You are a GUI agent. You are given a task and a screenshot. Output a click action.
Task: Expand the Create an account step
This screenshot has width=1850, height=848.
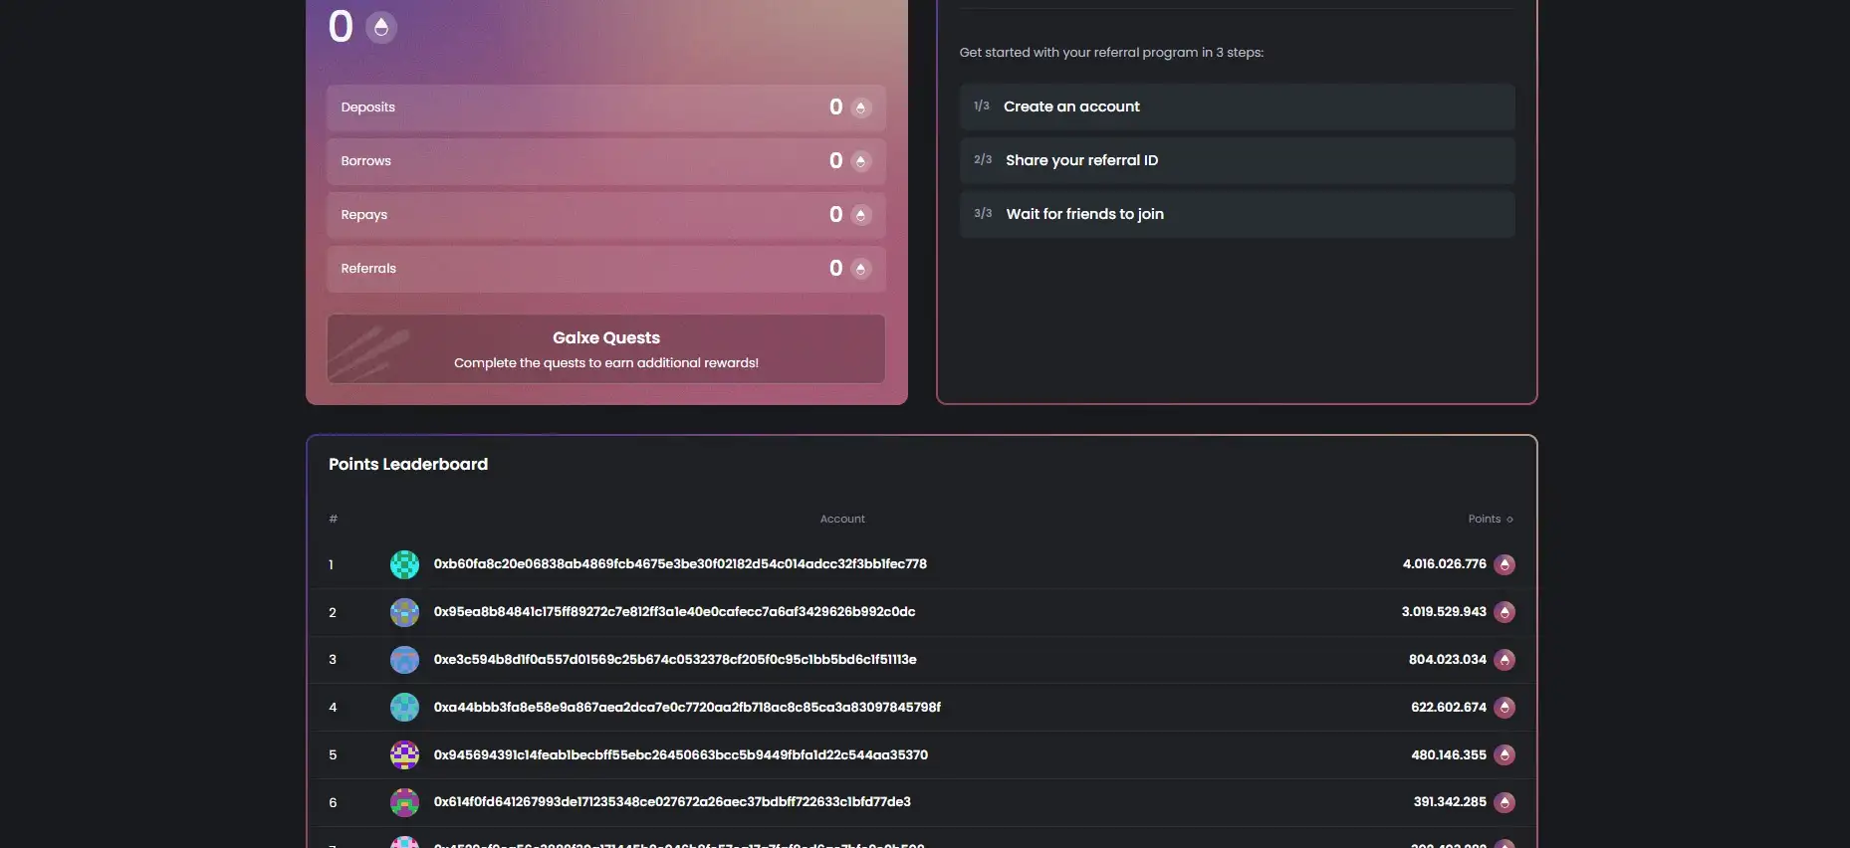tap(1237, 106)
